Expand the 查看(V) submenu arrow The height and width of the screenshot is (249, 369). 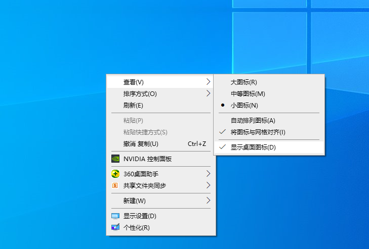tap(208, 82)
